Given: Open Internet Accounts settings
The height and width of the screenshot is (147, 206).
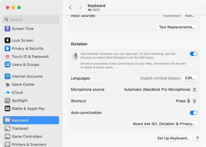Looking at the screenshot, I should click(x=31, y=76).
